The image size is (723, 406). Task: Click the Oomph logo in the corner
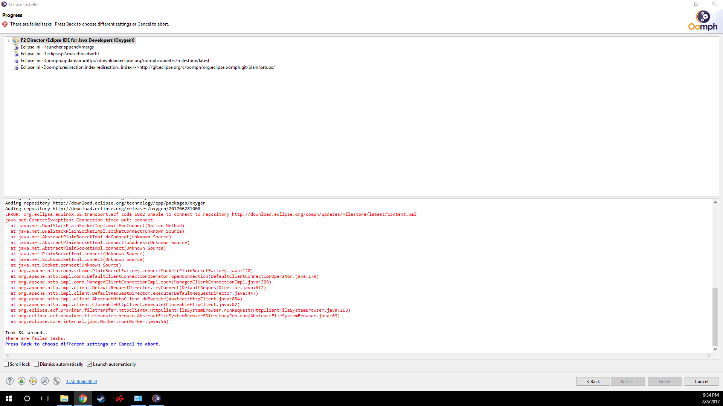(x=703, y=20)
